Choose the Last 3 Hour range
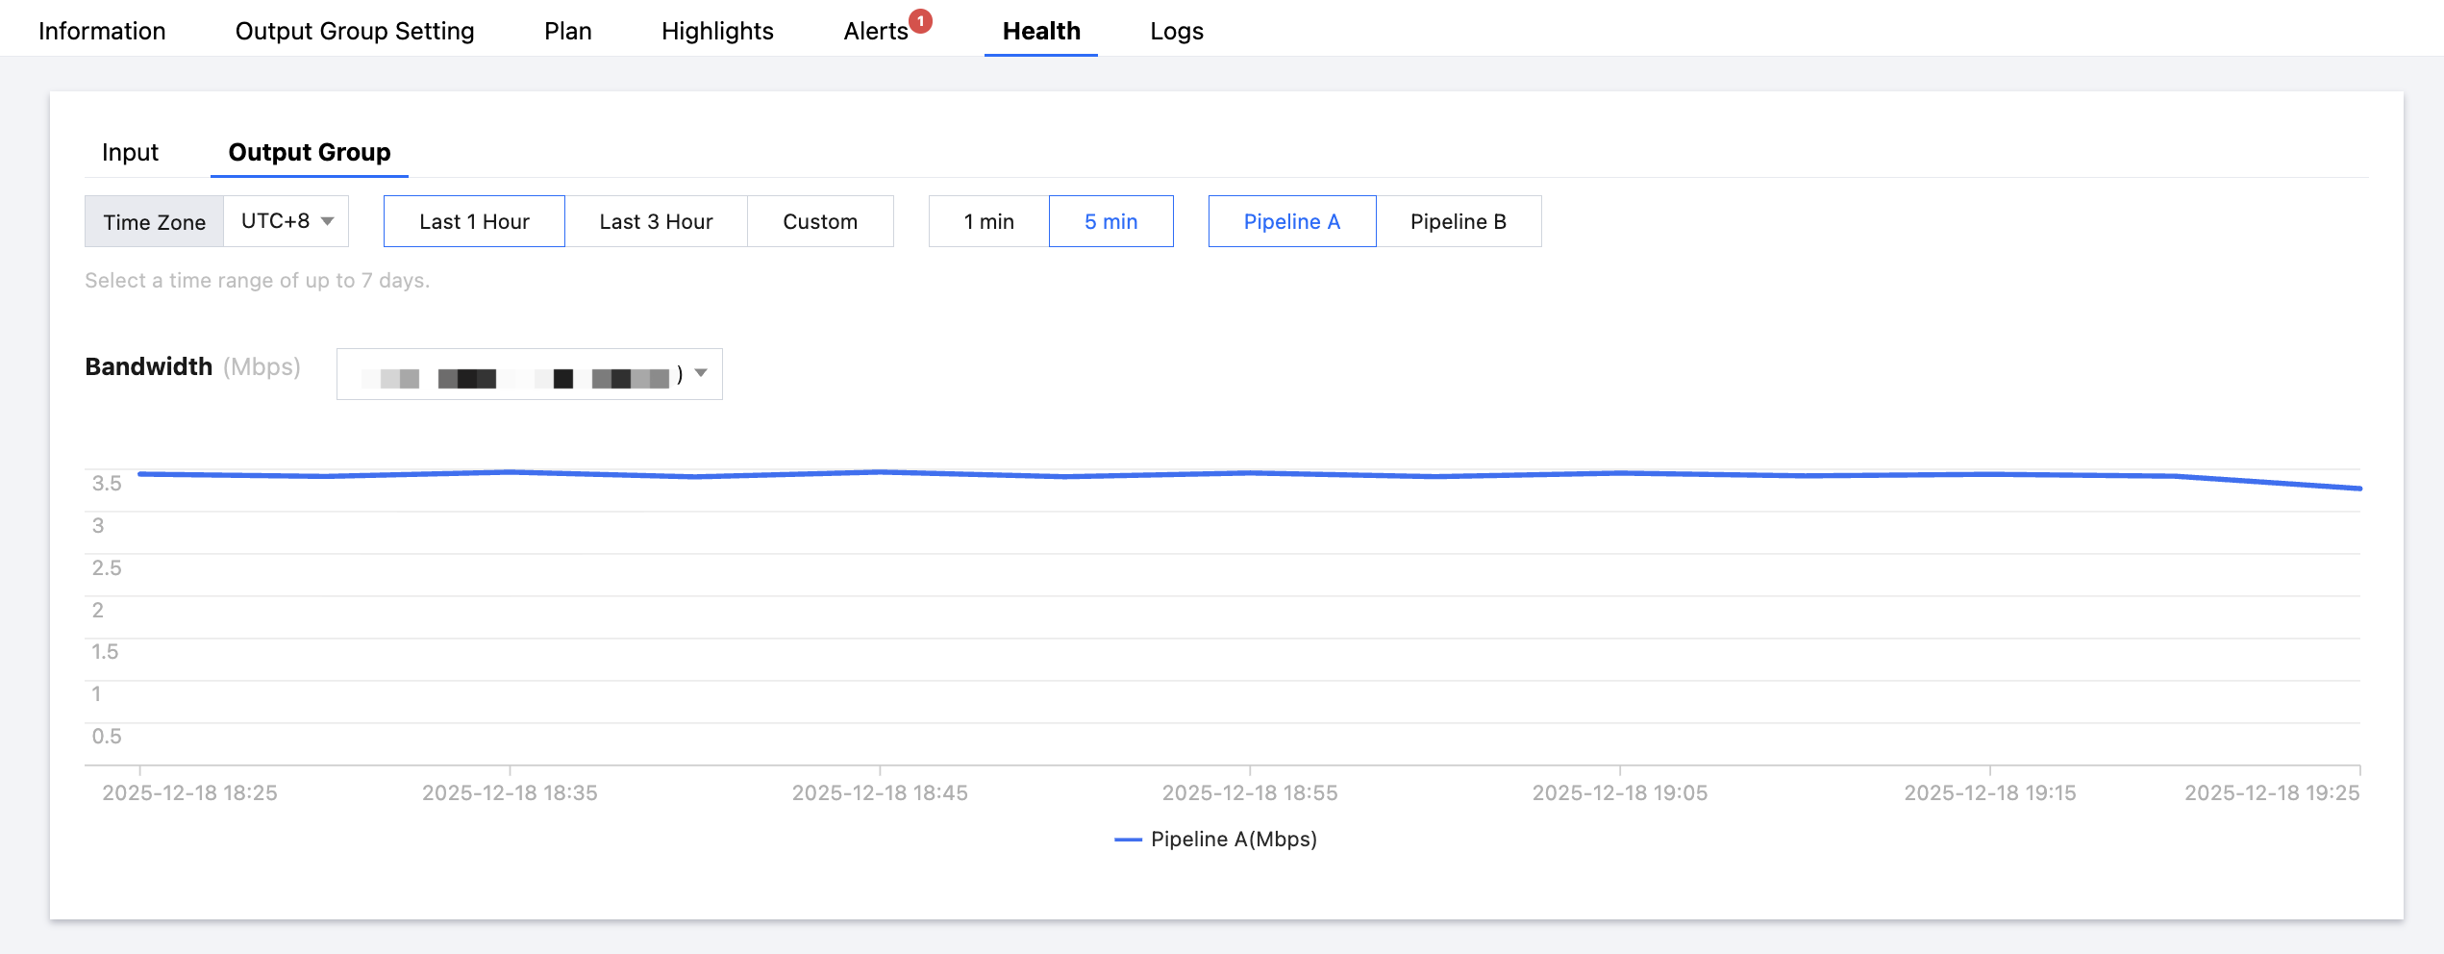2444x954 pixels. pos(656,221)
